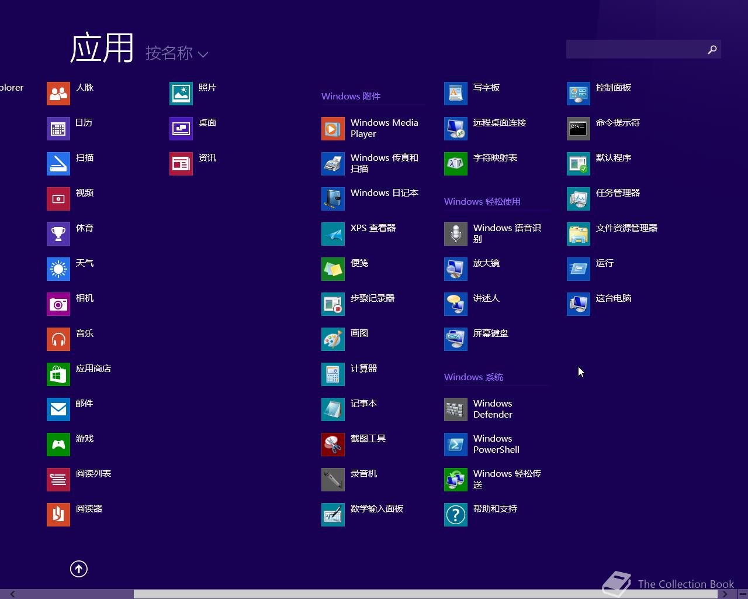
Task: Open the 应用商店 store icon
Action: (58, 374)
